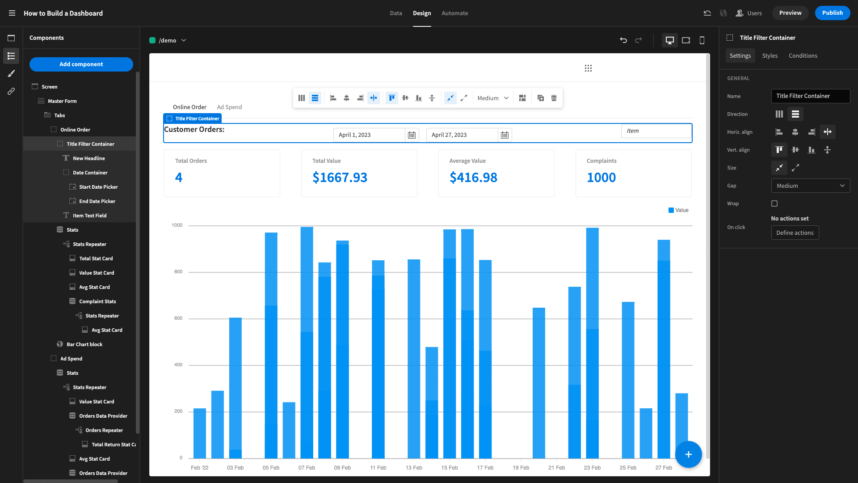Click the blue plus floating button
858x483 pixels.
[688, 454]
